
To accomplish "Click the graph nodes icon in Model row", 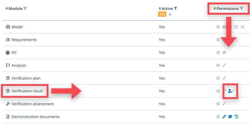I will click(x=242, y=27).
